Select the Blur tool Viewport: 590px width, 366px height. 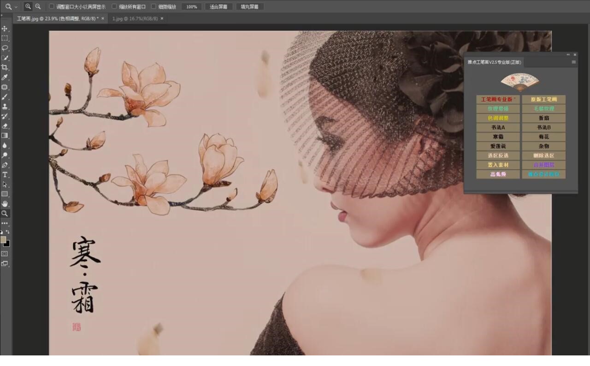(x=5, y=145)
